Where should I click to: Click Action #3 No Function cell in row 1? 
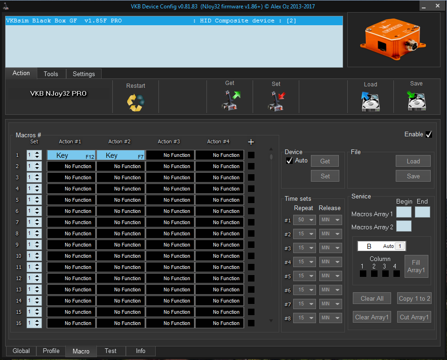click(x=170, y=155)
